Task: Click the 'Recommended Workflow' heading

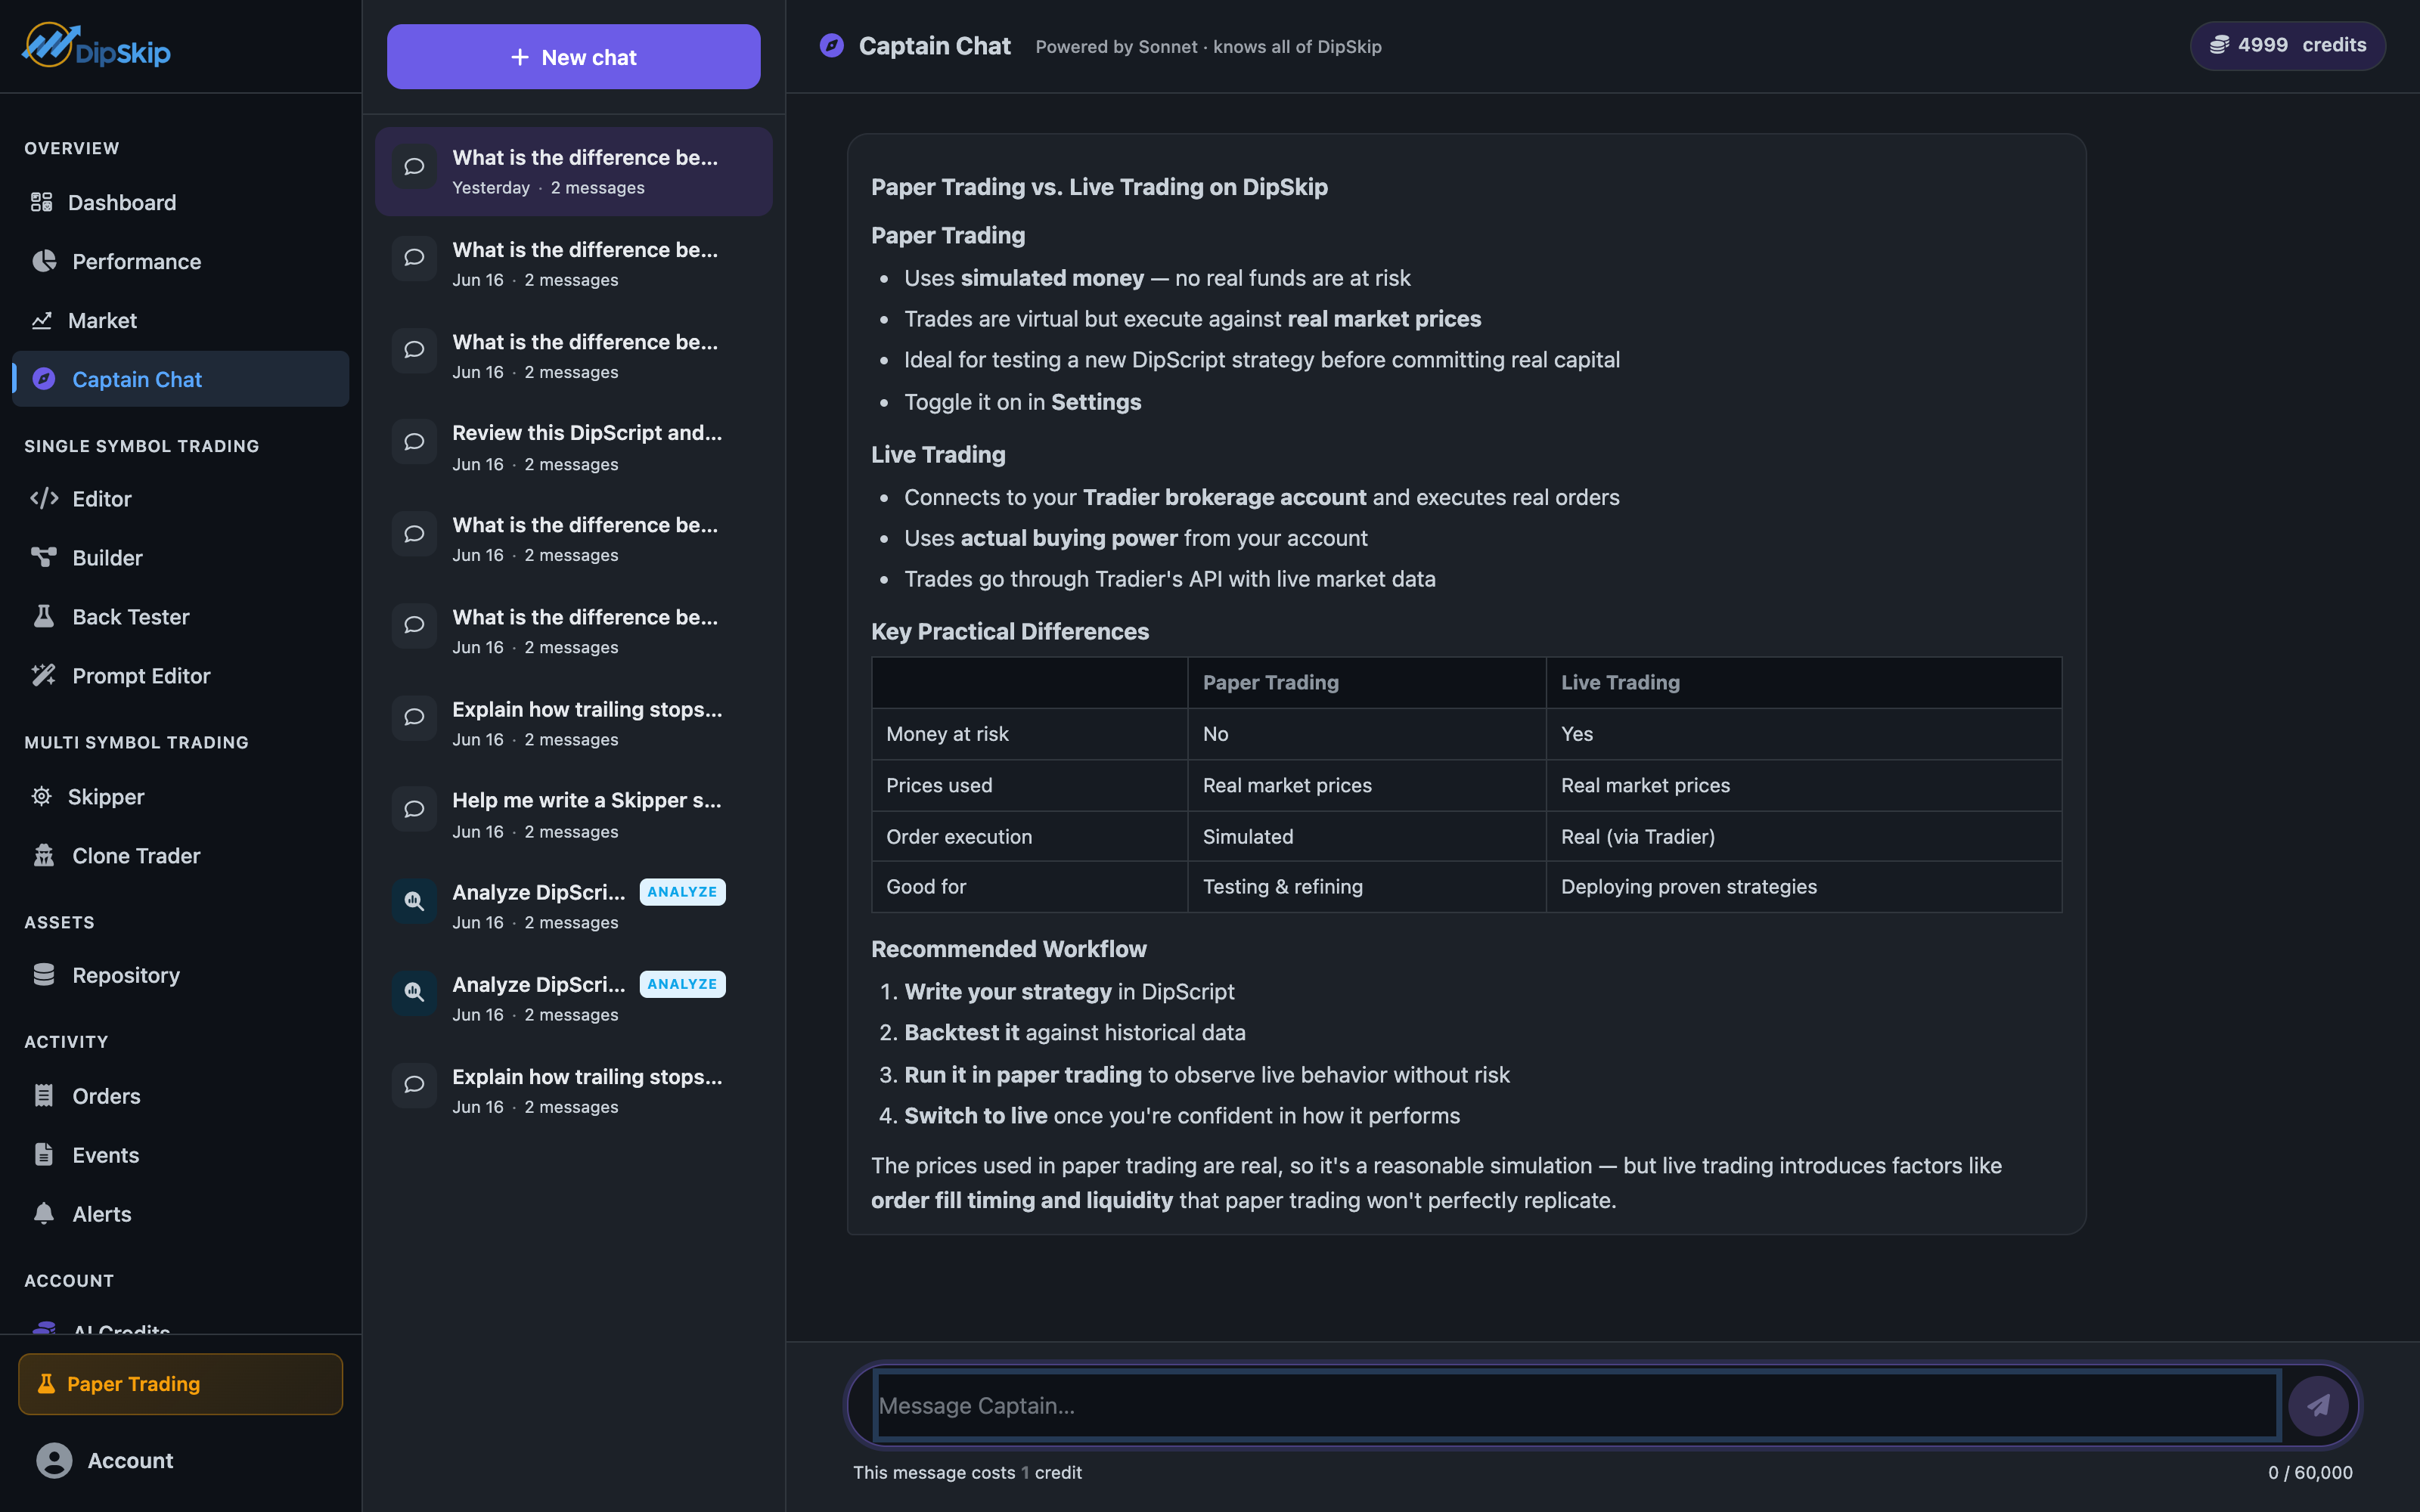Action: pyautogui.click(x=1008, y=948)
